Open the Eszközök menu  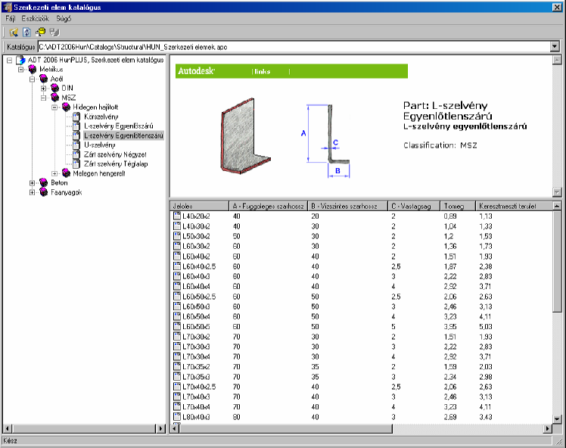click(x=35, y=18)
